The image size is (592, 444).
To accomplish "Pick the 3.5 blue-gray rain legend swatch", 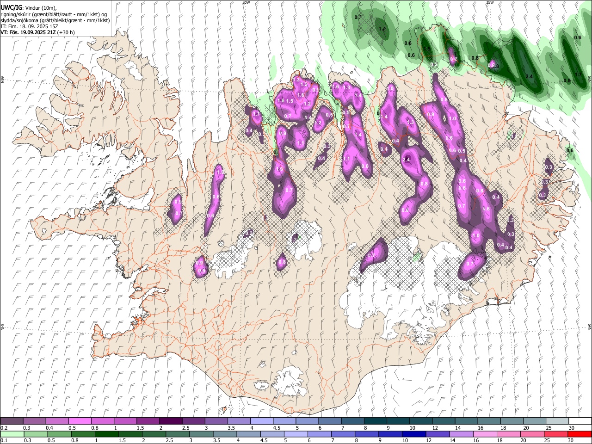I will (x=224, y=434).
